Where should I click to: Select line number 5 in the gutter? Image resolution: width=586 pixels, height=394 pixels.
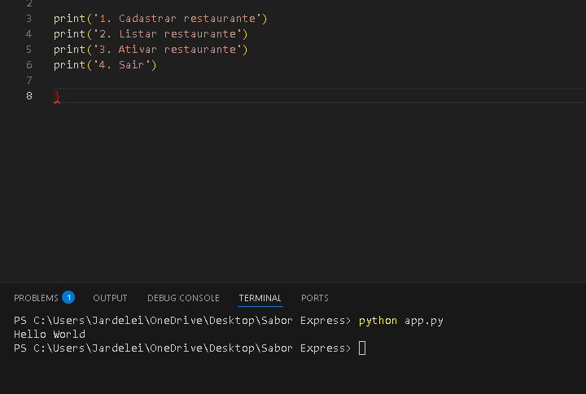pyautogui.click(x=28, y=49)
